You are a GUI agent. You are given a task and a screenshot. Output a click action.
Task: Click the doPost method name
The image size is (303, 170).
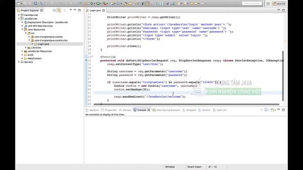click(x=131, y=60)
